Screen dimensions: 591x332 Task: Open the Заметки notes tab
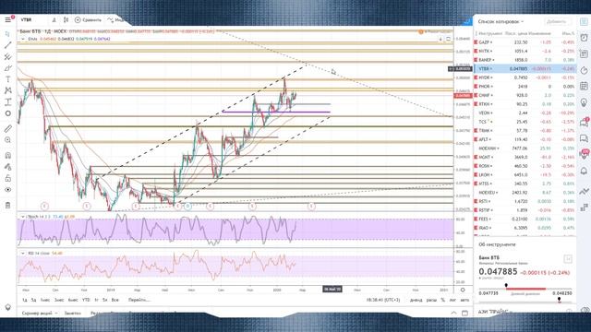pyautogui.click(x=72, y=313)
